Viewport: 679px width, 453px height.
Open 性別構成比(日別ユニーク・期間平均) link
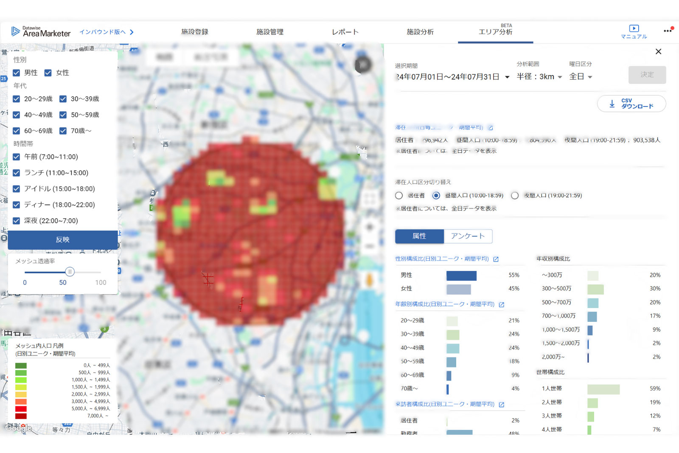pyautogui.click(x=442, y=259)
